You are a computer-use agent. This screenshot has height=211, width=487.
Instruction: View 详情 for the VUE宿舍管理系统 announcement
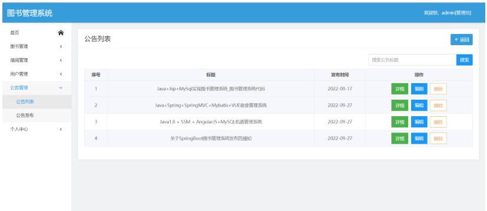(400, 105)
